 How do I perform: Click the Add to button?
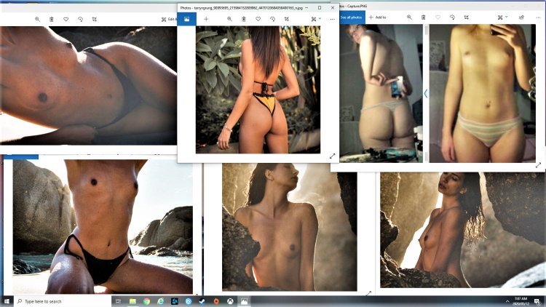[x=378, y=17]
